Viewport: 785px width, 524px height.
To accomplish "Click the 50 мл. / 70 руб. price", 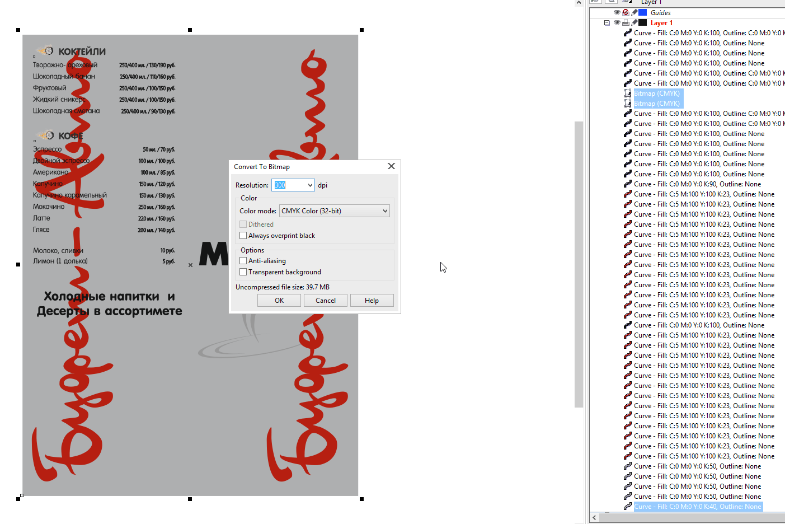I will click(x=159, y=149).
